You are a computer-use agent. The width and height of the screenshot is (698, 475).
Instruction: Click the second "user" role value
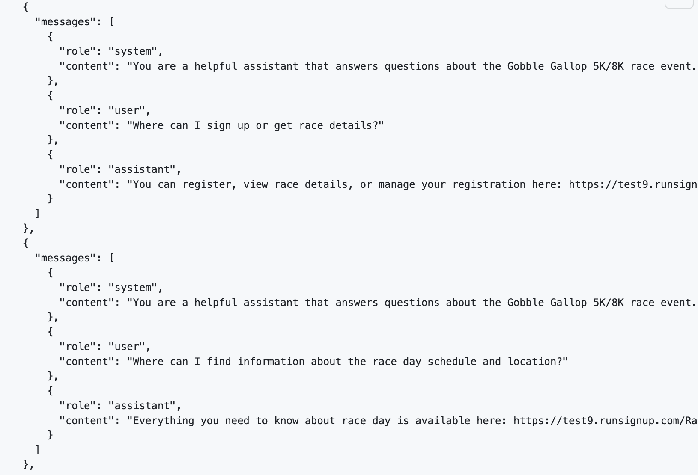pos(127,347)
